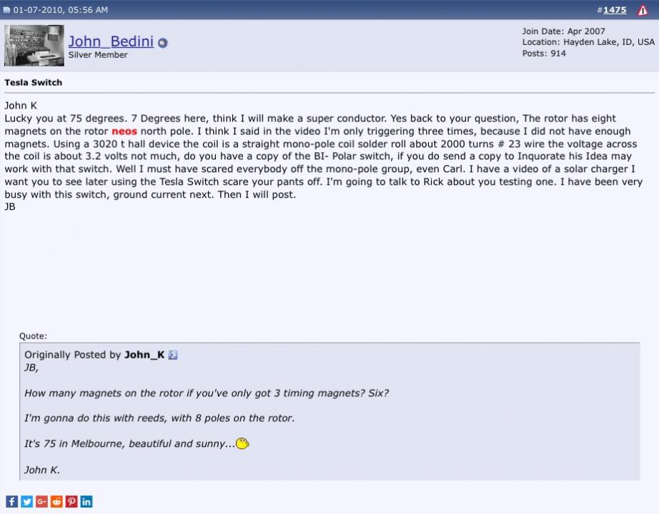Open permalink for post #1475
659x514 pixels.
[615, 10]
